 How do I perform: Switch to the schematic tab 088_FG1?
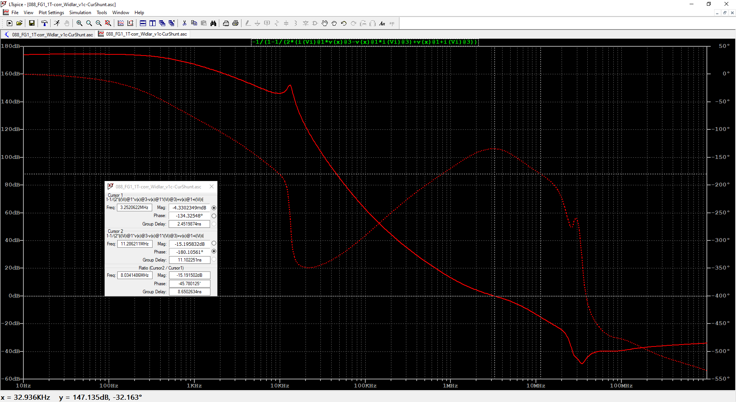(48, 34)
